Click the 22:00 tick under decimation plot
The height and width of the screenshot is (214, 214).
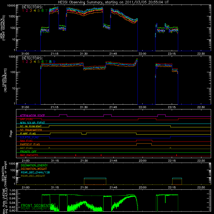pos(143,188)
